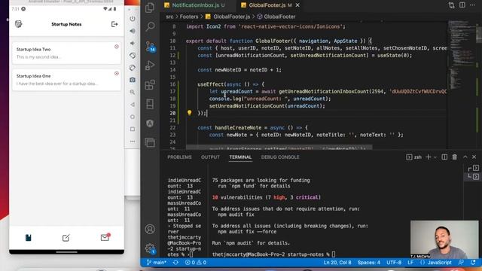
Task: Tap the app logo icon in Startup Notes header
Action: click(x=18, y=24)
